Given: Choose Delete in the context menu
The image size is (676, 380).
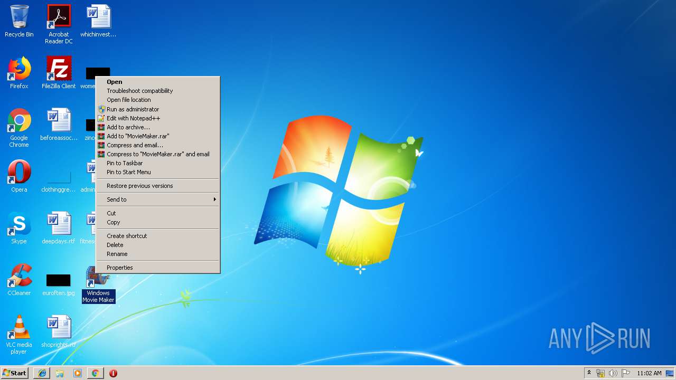Looking at the screenshot, I should coord(158,245).
